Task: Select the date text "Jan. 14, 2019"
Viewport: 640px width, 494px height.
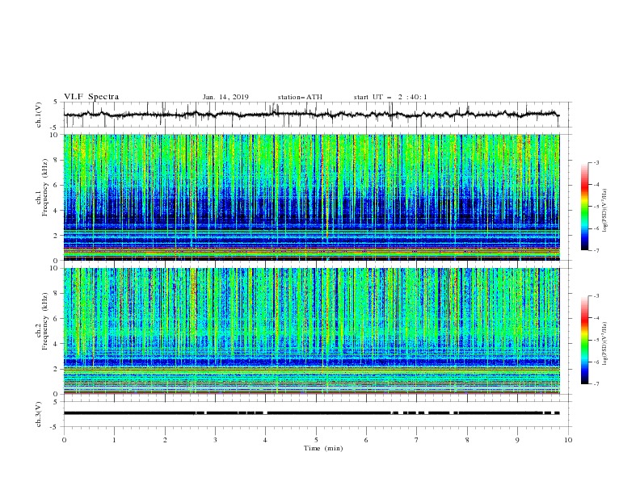Action: 225,97
